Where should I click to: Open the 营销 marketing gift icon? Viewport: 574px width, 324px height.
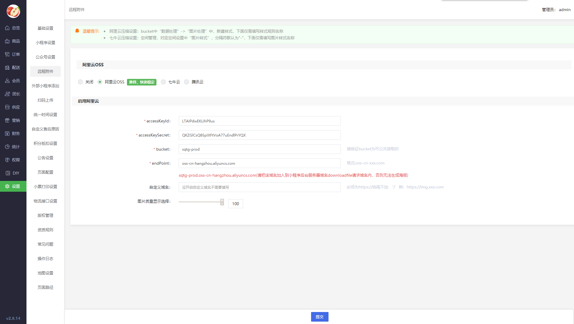coord(7,120)
